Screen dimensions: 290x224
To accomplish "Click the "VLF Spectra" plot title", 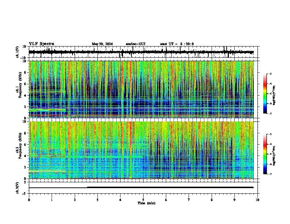I will tap(41, 44).
